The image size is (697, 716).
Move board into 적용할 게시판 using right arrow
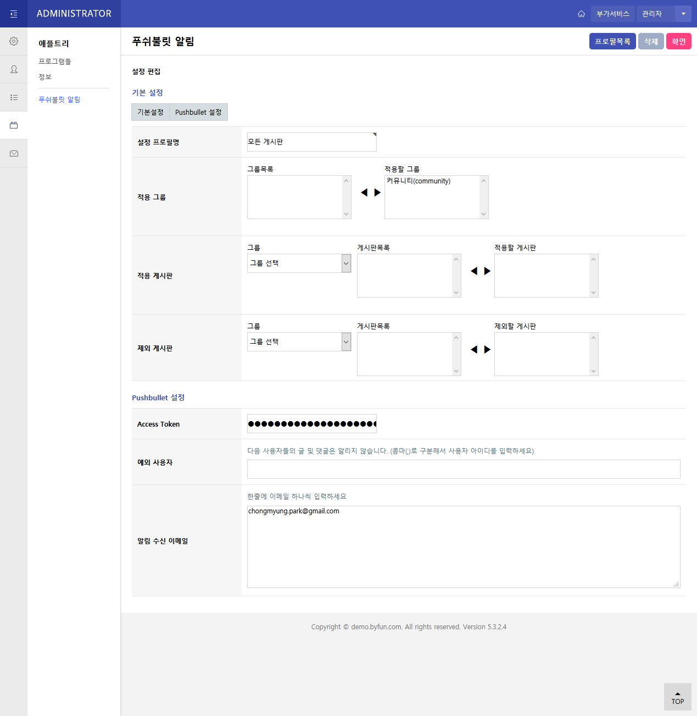pos(487,270)
